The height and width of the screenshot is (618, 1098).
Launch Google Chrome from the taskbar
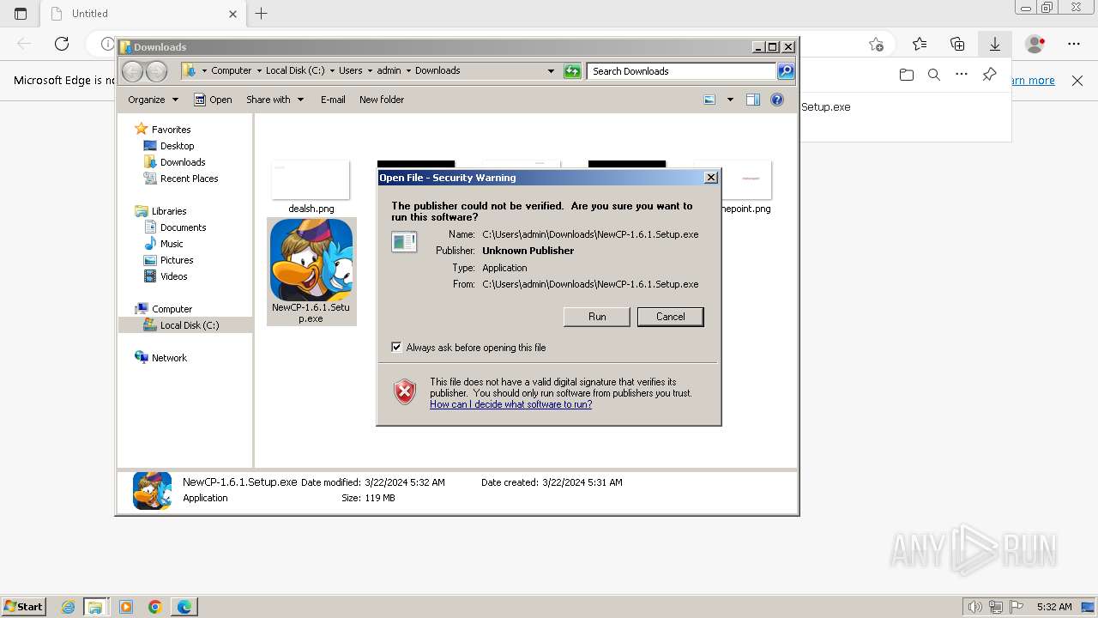pyautogui.click(x=155, y=607)
